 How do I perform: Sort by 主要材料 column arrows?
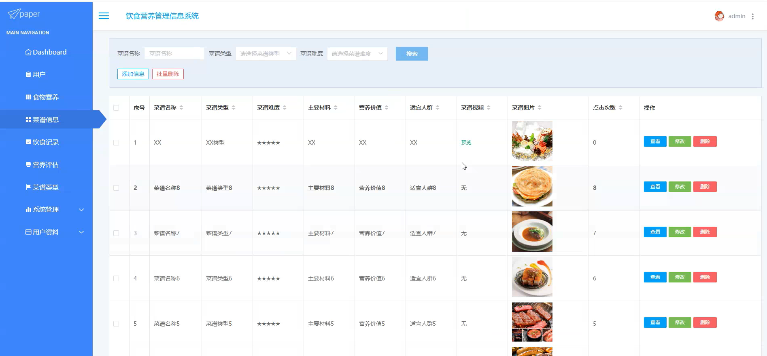[336, 107]
